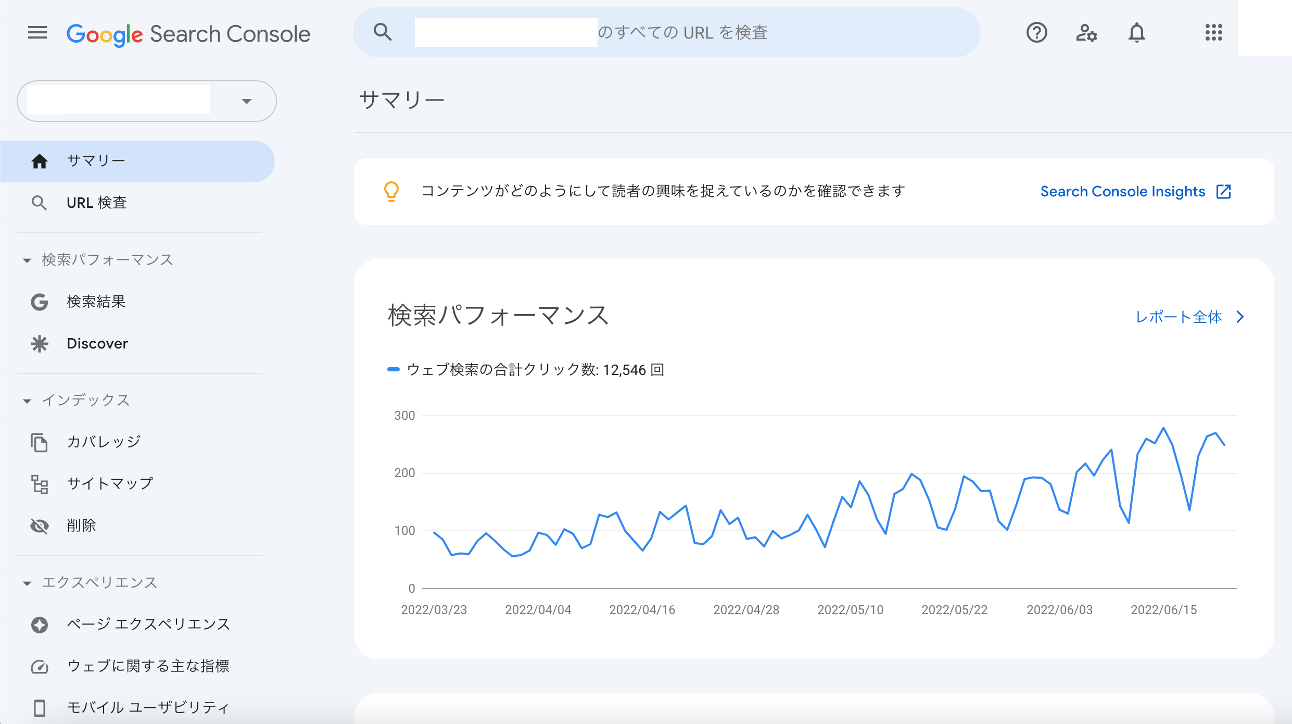Open the サイトマップ menu item
The image size is (1292, 724).
[137, 484]
